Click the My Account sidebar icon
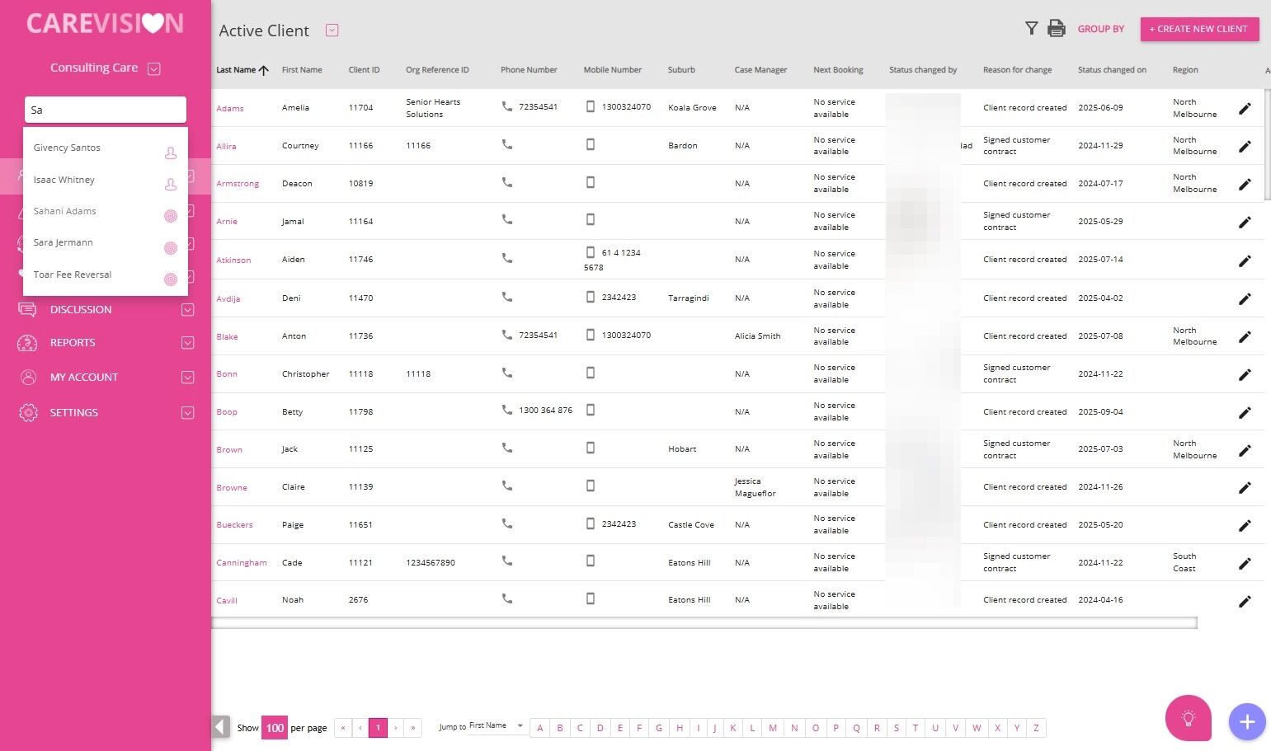The image size is (1271, 751). pyautogui.click(x=28, y=378)
